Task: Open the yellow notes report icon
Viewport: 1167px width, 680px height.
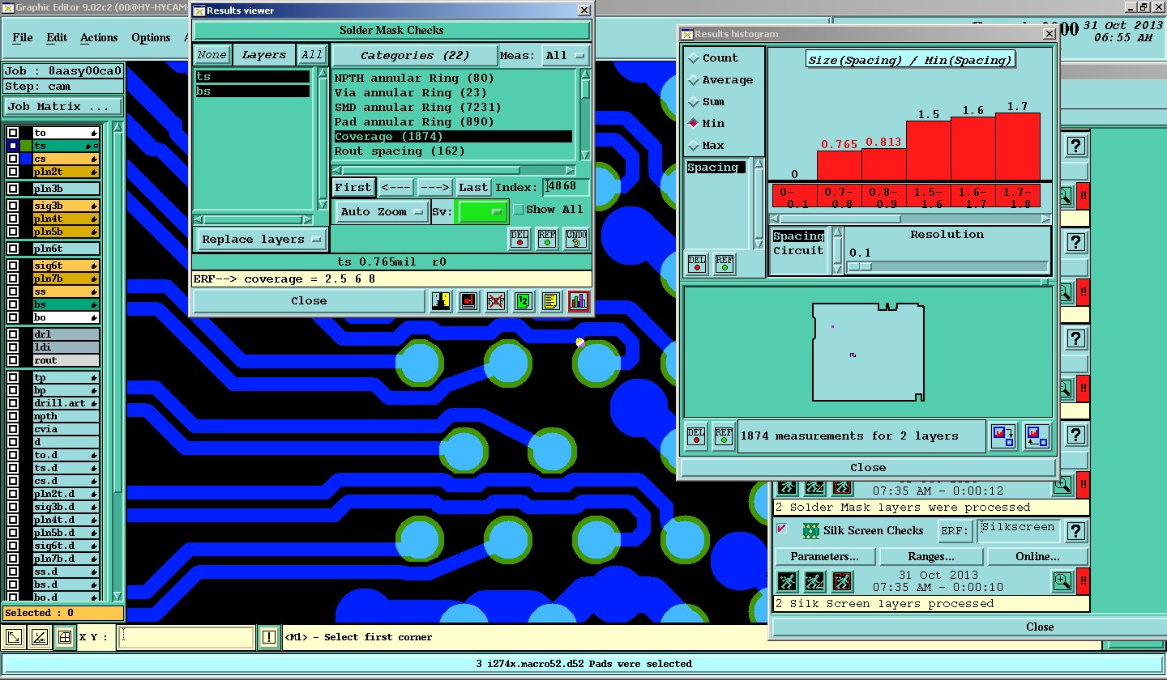Action: pos(551,301)
